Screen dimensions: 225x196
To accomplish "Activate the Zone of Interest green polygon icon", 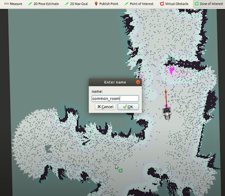I will [196, 4].
